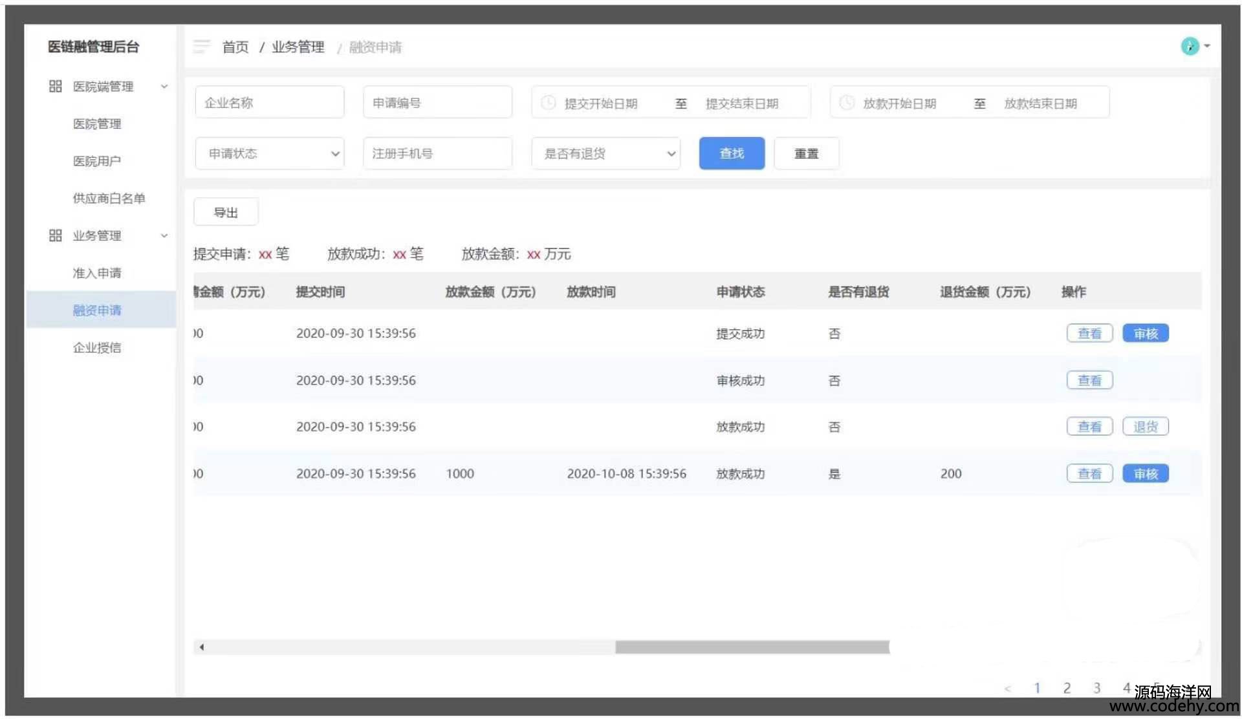Click the 操作 column header
The height and width of the screenshot is (719, 1242).
coord(1074,292)
